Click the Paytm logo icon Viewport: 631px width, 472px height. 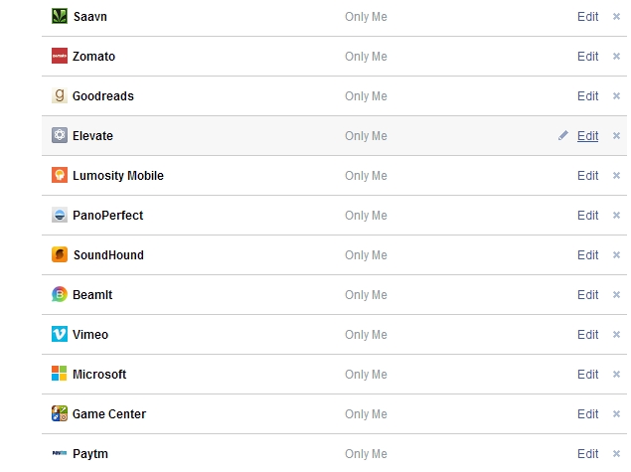point(60,453)
